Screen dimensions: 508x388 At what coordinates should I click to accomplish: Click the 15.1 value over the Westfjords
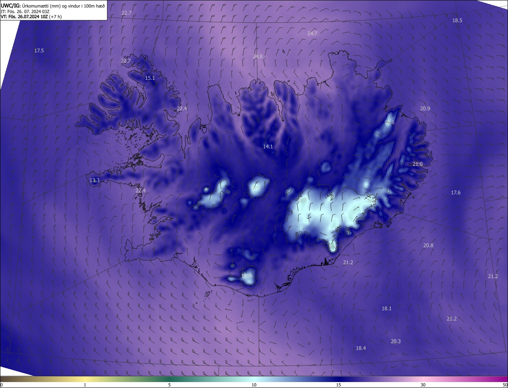[x=150, y=78]
